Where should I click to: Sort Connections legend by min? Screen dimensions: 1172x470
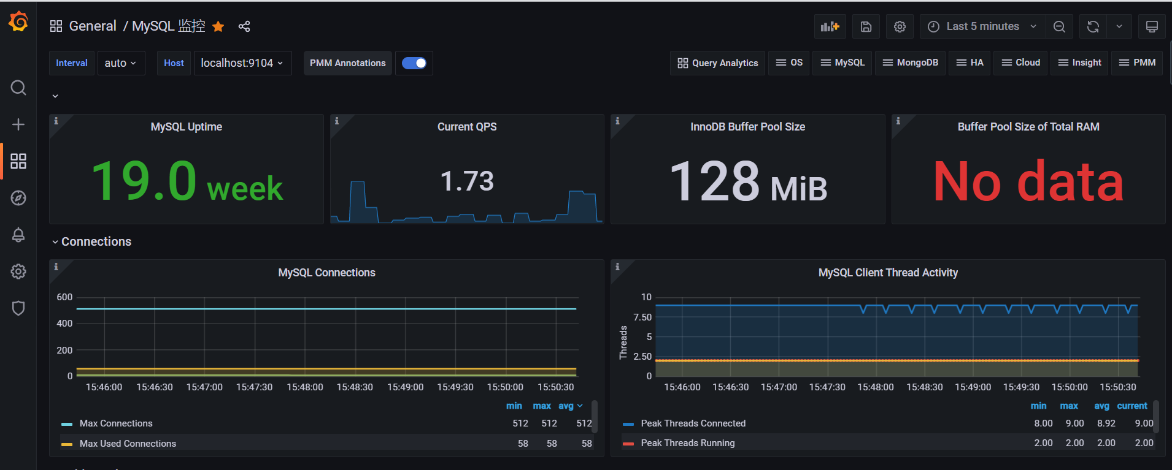tap(514, 406)
